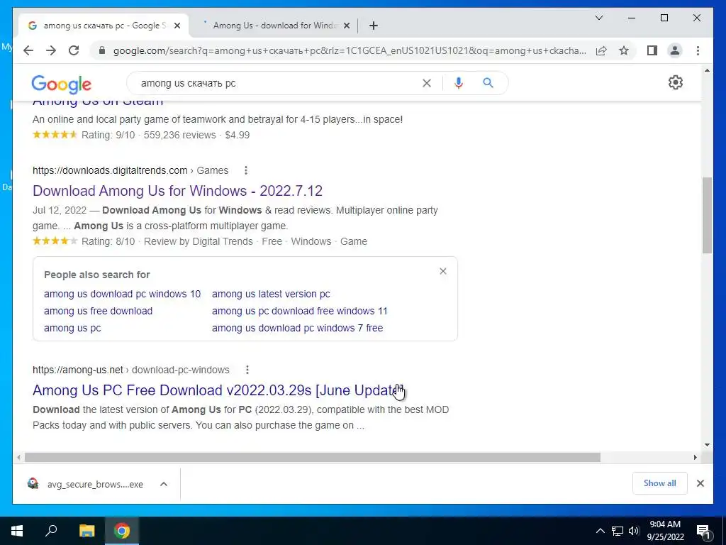
Task: Share this page icon in address bar
Action: [601, 50]
